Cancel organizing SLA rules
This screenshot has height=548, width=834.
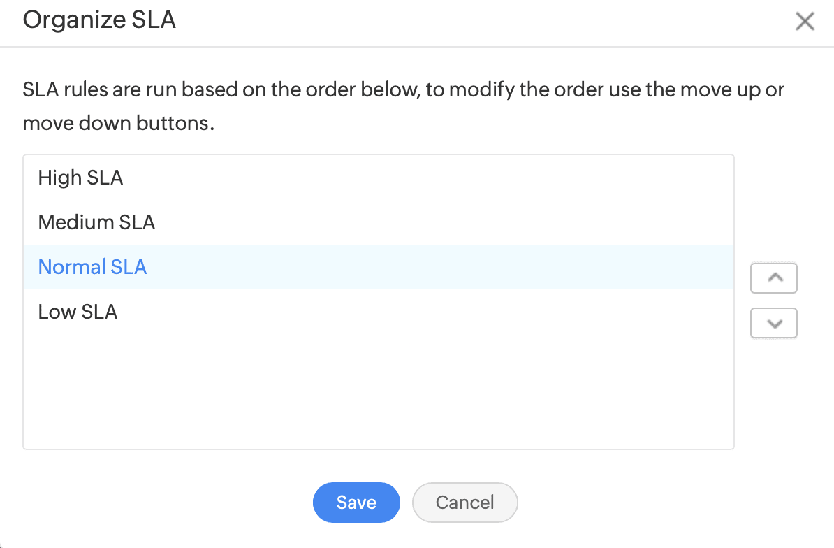click(464, 503)
